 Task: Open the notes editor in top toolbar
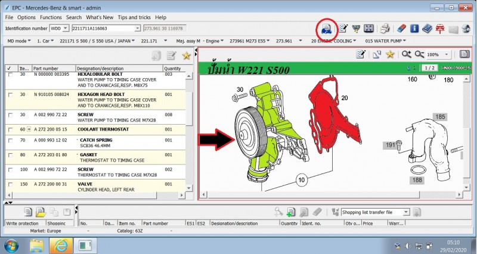pos(343,29)
